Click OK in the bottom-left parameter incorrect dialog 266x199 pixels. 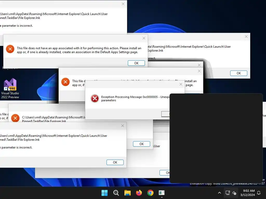tap(115, 162)
